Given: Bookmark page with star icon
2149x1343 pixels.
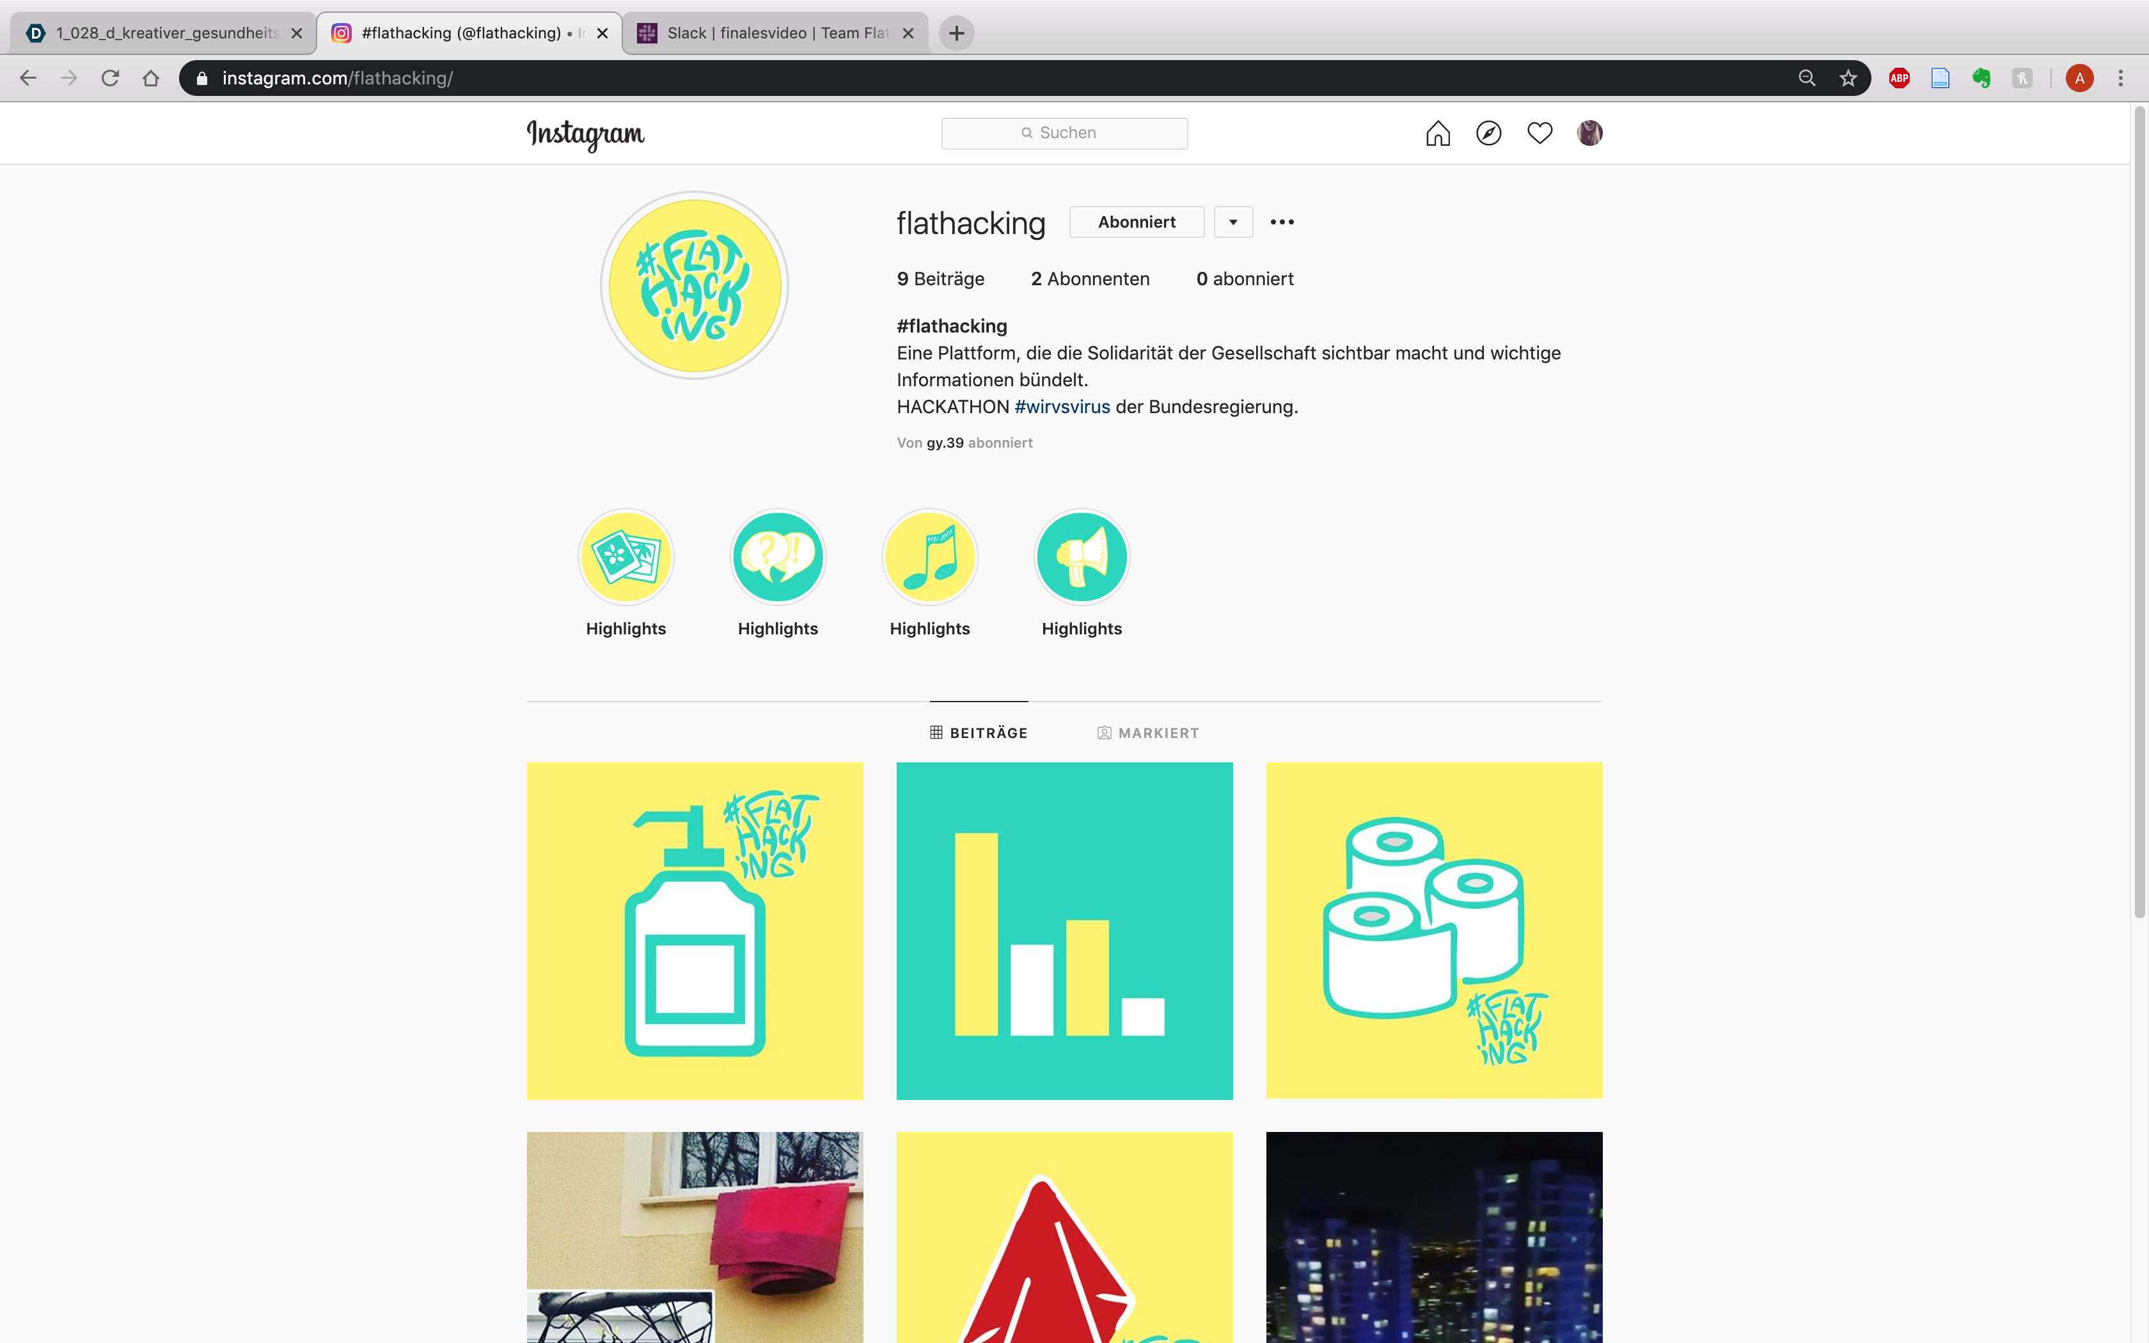Looking at the screenshot, I should click(1848, 78).
